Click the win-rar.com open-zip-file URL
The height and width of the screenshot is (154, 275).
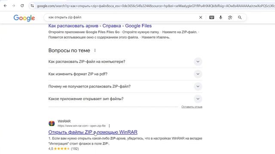pos(82,126)
